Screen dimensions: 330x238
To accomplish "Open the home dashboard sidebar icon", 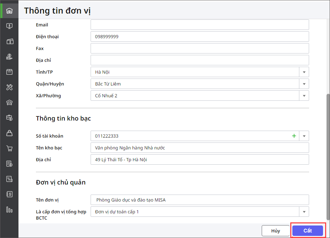I will [x=9, y=11].
